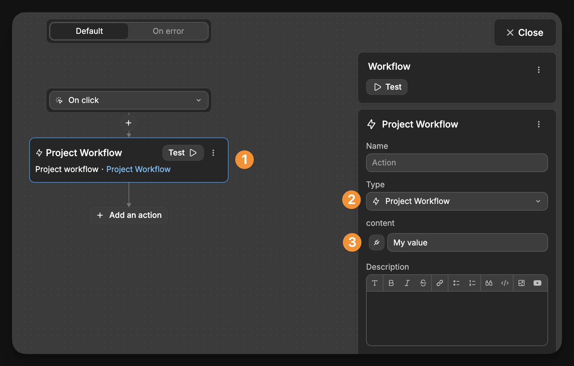This screenshot has width=574, height=366.
Task: Insert an image into the Description
Action: [x=521, y=283]
